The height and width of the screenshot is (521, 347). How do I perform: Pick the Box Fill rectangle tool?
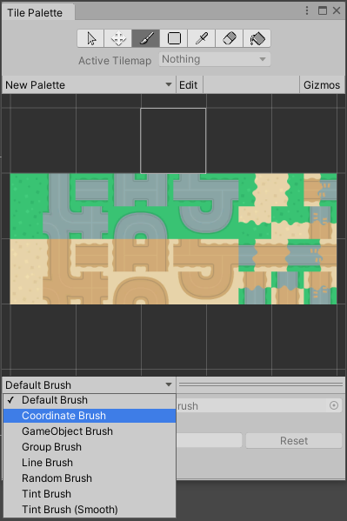click(x=174, y=38)
